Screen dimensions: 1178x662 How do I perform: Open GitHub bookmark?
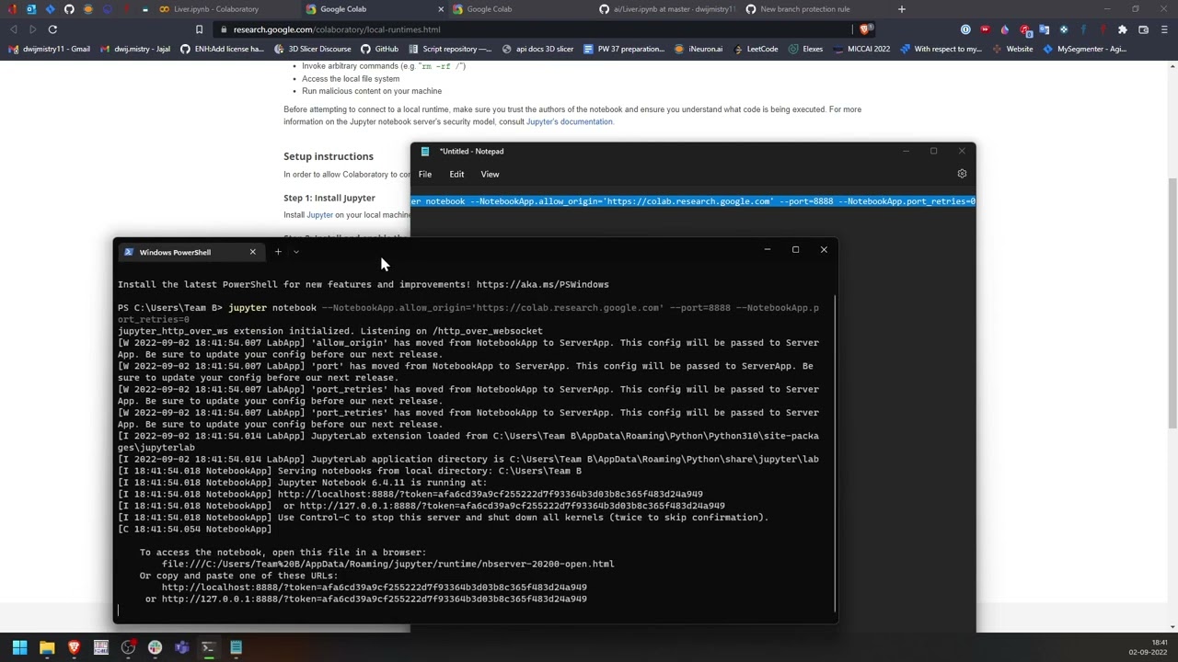tap(379, 49)
